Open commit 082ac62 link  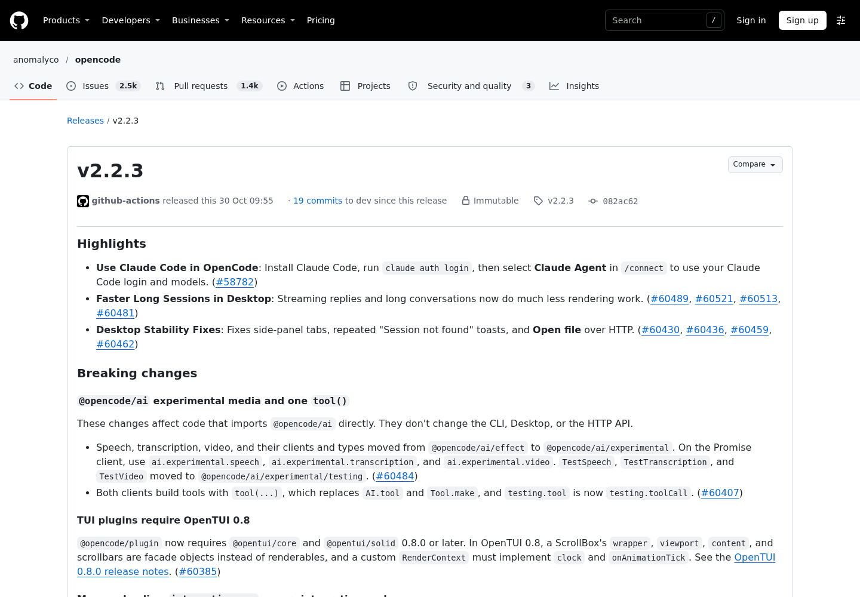point(621,201)
